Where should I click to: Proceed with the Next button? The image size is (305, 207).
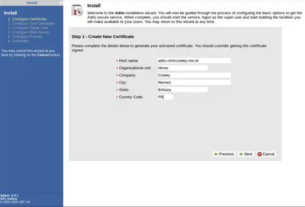pyautogui.click(x=246, y=154)
